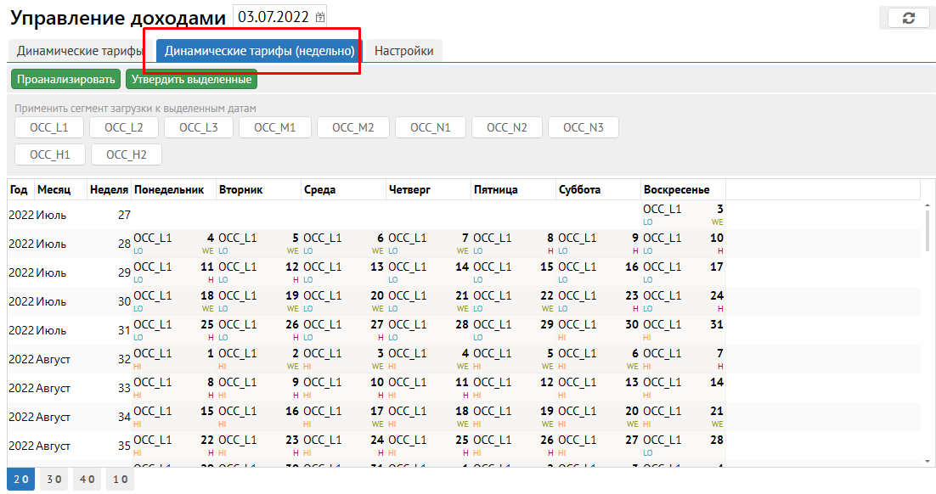Image resolution: width=936 pixels, height=494 pixels.
Task: Set page size to 40 rows
Action: coord(87,479)
